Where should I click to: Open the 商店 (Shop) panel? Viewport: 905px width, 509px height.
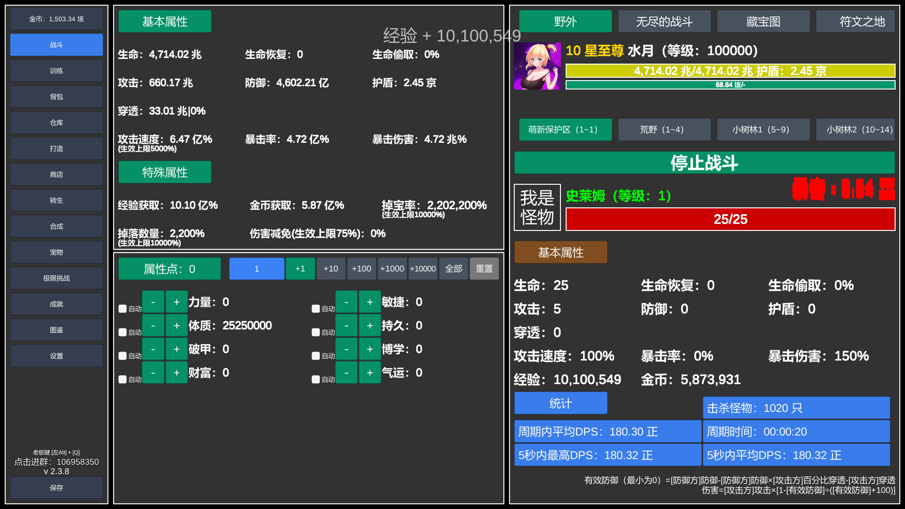tap(56, 174)
